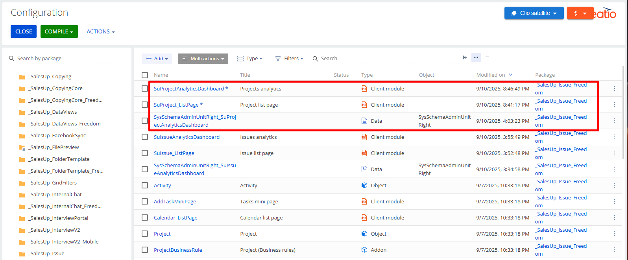Sort by the Modified on column

(x=491, y=75)
